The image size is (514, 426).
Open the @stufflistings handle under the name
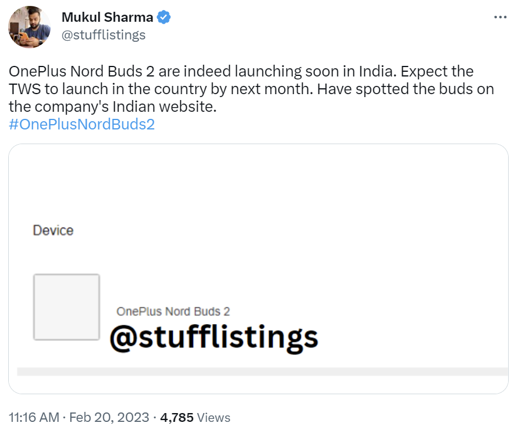pyautogui.click(x=103, y=35)
